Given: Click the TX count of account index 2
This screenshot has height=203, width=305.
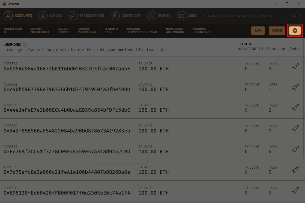Looking at the screenshot, I should [x=246, y=110].
